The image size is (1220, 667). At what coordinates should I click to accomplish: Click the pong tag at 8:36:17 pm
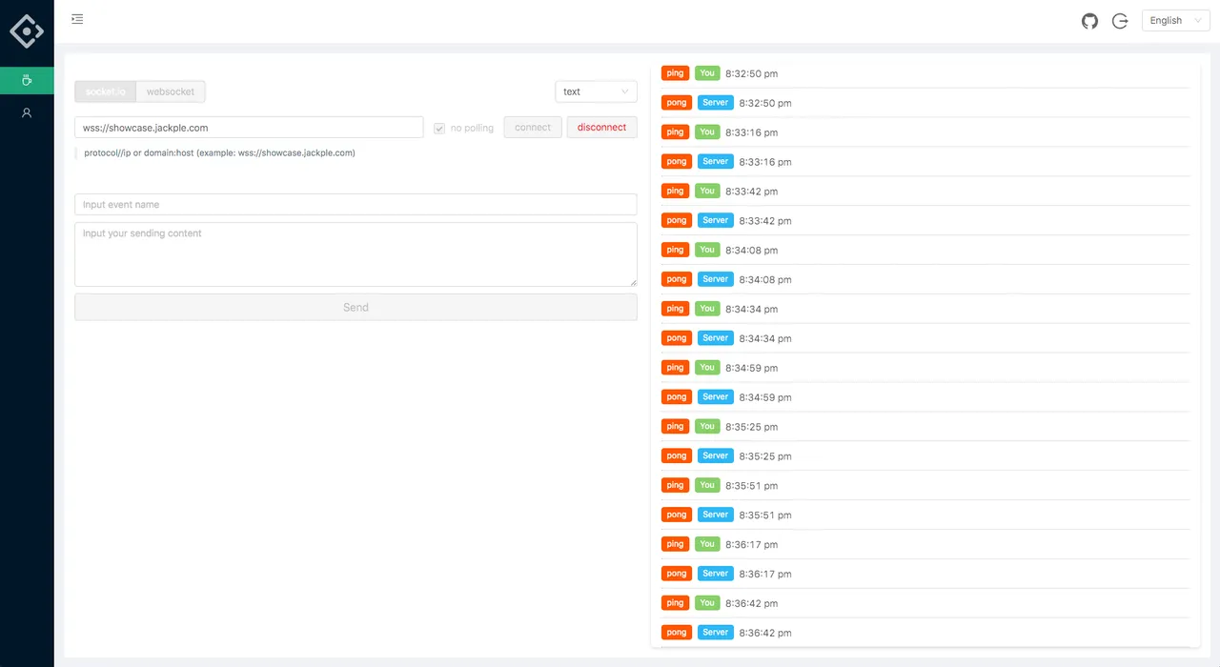click(677, 574)
